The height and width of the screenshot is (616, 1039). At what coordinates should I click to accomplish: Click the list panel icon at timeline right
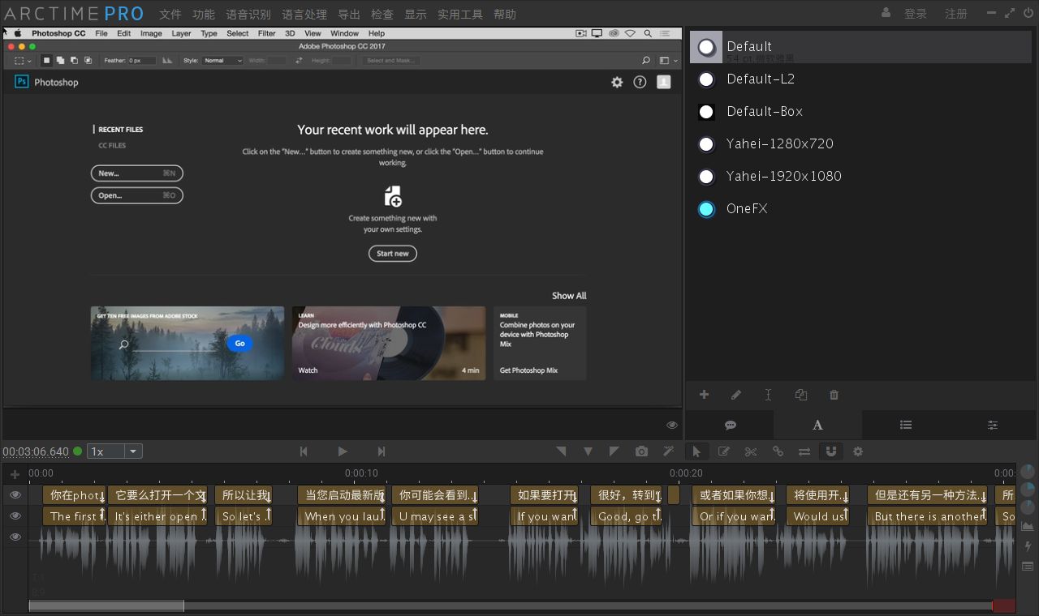pos(1028,567)
